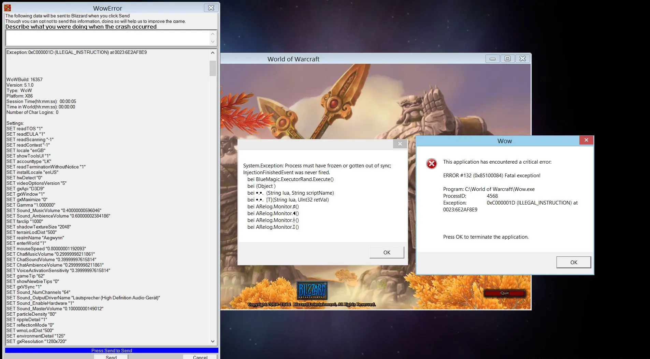Click Cancel in the WowError window

200,357
